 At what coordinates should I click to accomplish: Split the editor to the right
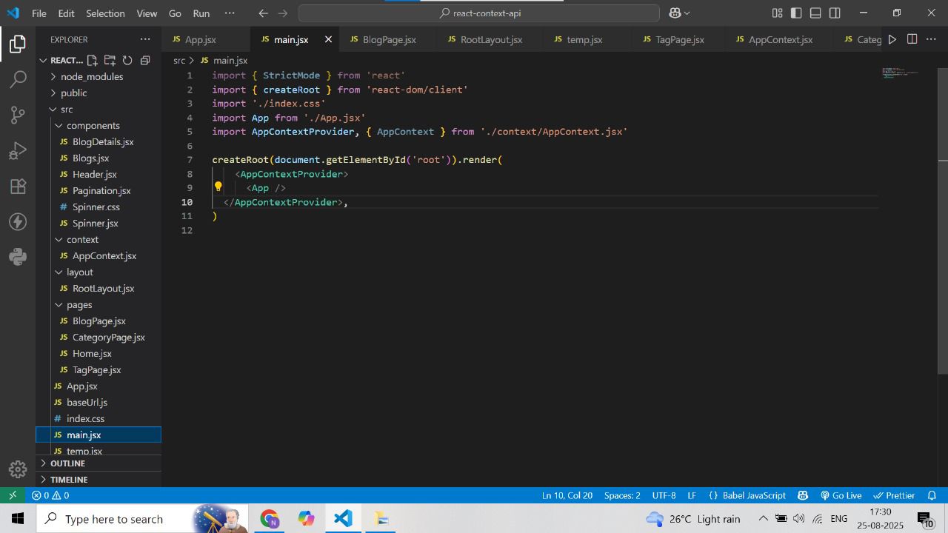tap(912, 39)
